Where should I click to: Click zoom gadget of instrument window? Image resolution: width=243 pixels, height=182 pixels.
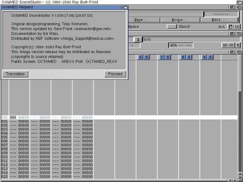tap(232, 7)
